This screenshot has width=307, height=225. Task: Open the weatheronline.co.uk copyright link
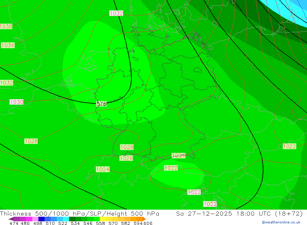tap(281, 222)
